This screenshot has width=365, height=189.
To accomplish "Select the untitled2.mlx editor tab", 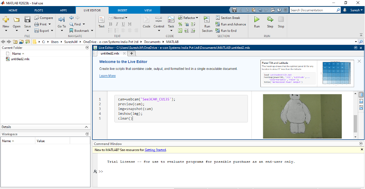I will coord(110,54).
